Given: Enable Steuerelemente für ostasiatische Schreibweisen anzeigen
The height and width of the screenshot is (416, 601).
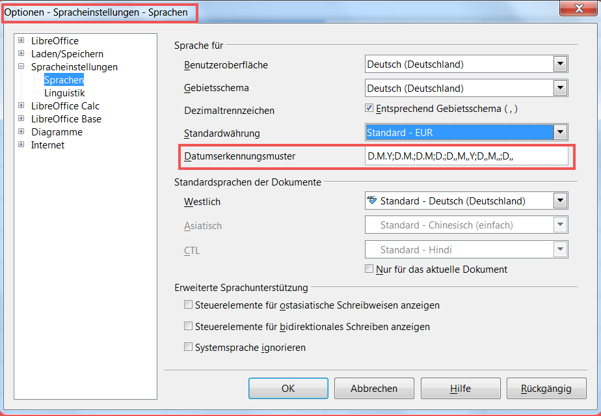Looking at the screenshot, I should [188, 304].
